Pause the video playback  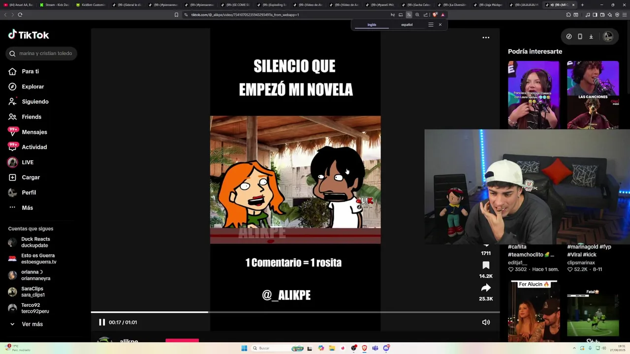[x=102, y=323]
